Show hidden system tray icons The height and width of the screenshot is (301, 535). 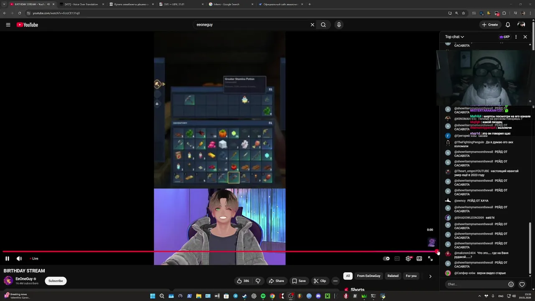(x=479, y=296)
